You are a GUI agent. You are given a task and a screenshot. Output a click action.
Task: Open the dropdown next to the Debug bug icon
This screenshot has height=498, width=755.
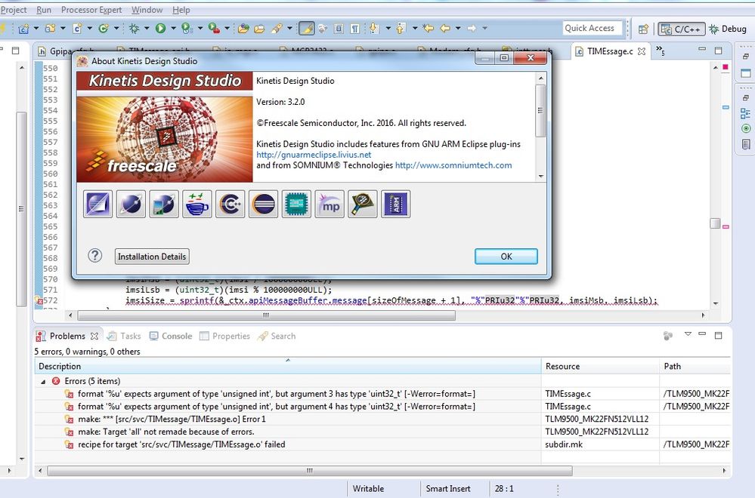click(x=147, y=29)
